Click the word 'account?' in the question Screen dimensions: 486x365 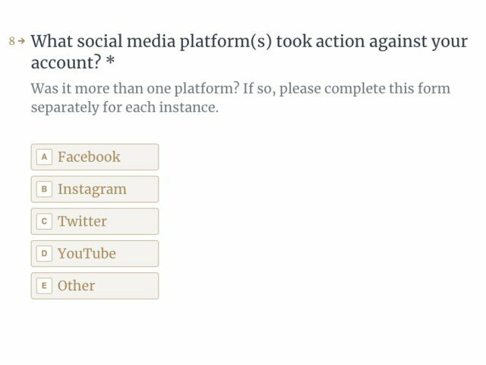click(66, 62)
